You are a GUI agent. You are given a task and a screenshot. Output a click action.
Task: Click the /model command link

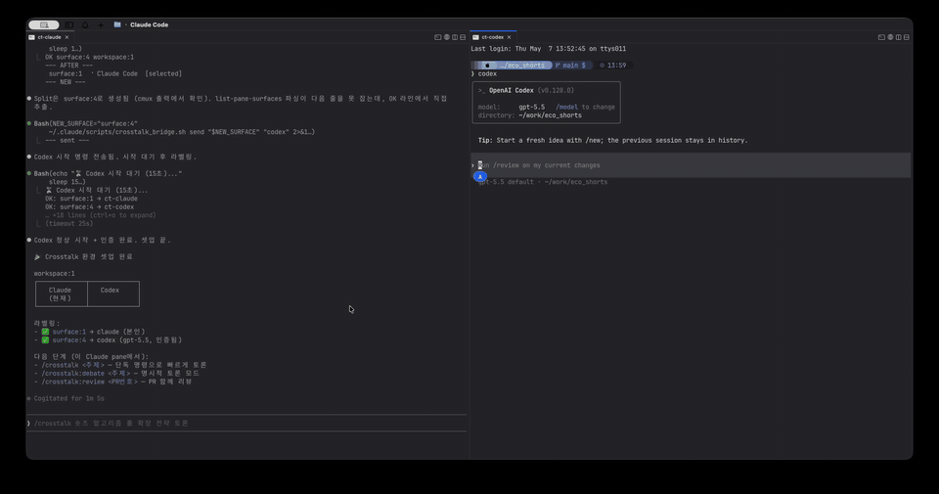(566, 108)
